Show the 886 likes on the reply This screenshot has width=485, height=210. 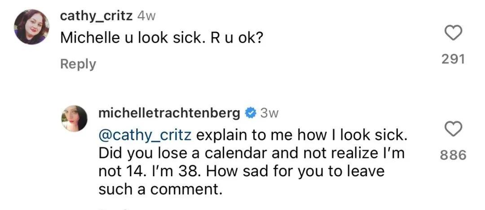click(453, 155)
